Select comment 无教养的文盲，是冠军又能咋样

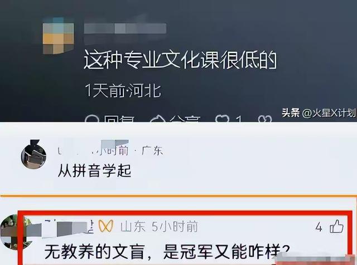pyautogui.click(x=167, y=252)
